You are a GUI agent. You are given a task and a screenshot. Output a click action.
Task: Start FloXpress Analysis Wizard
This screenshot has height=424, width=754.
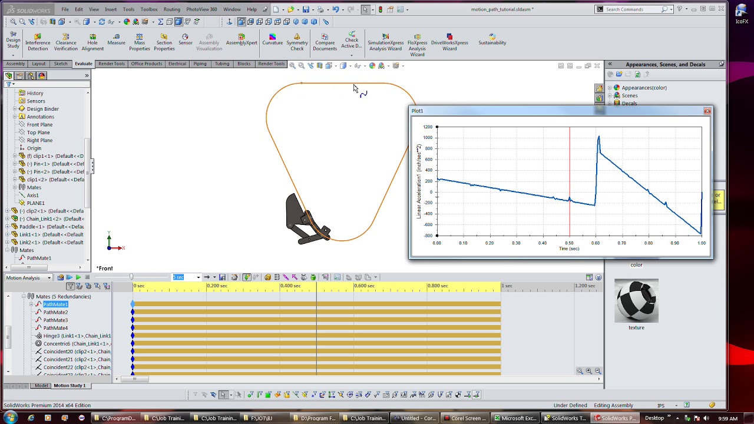click(x=417, y=45)
